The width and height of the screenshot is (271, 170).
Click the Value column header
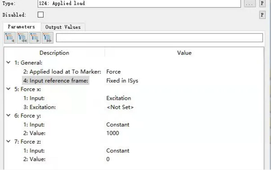click(184, 53)
